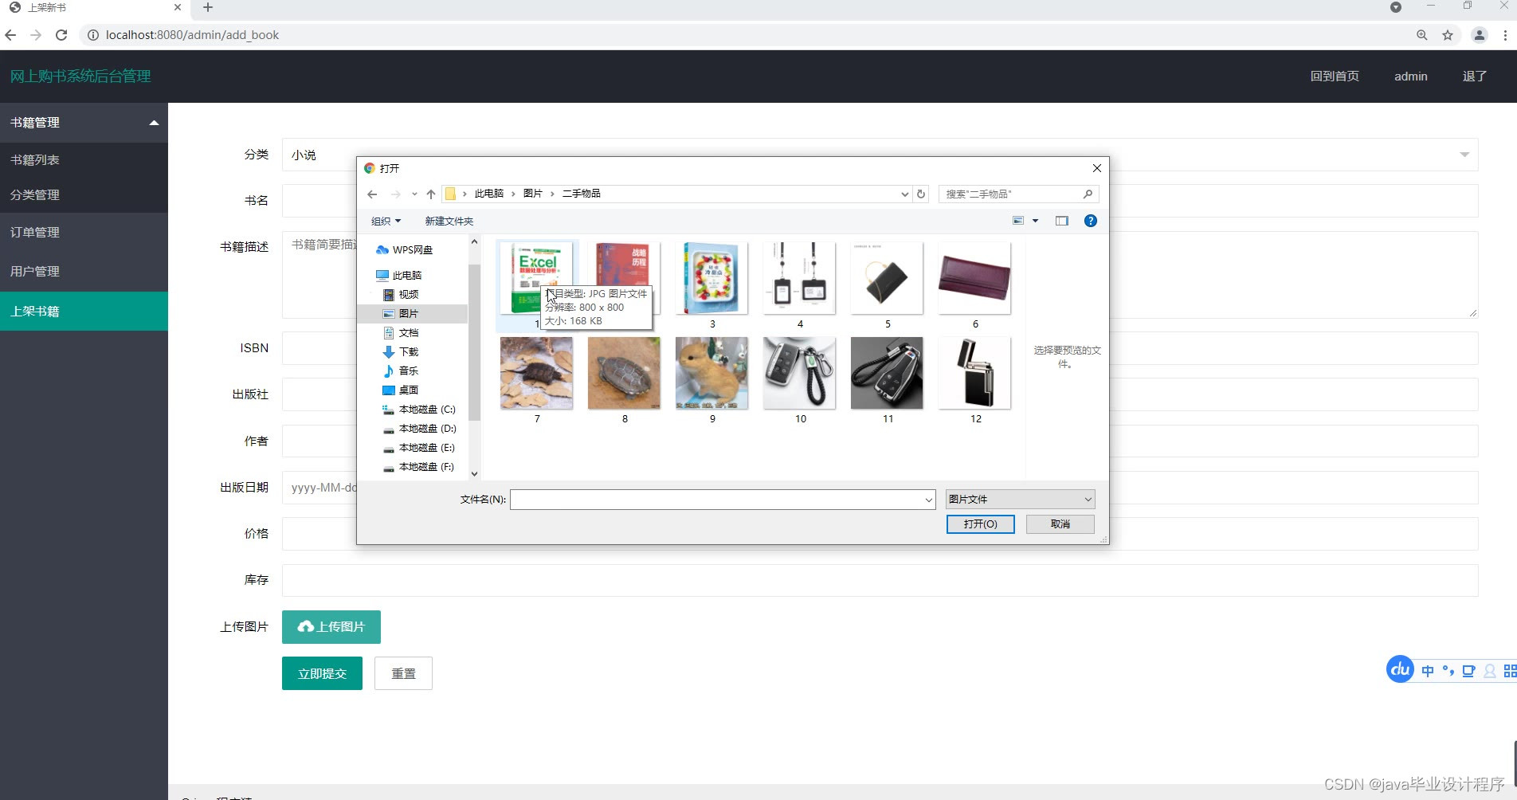Screen dimensions: 1517x800
Task: Select badge holder image 4
Action: pos(799,278)
